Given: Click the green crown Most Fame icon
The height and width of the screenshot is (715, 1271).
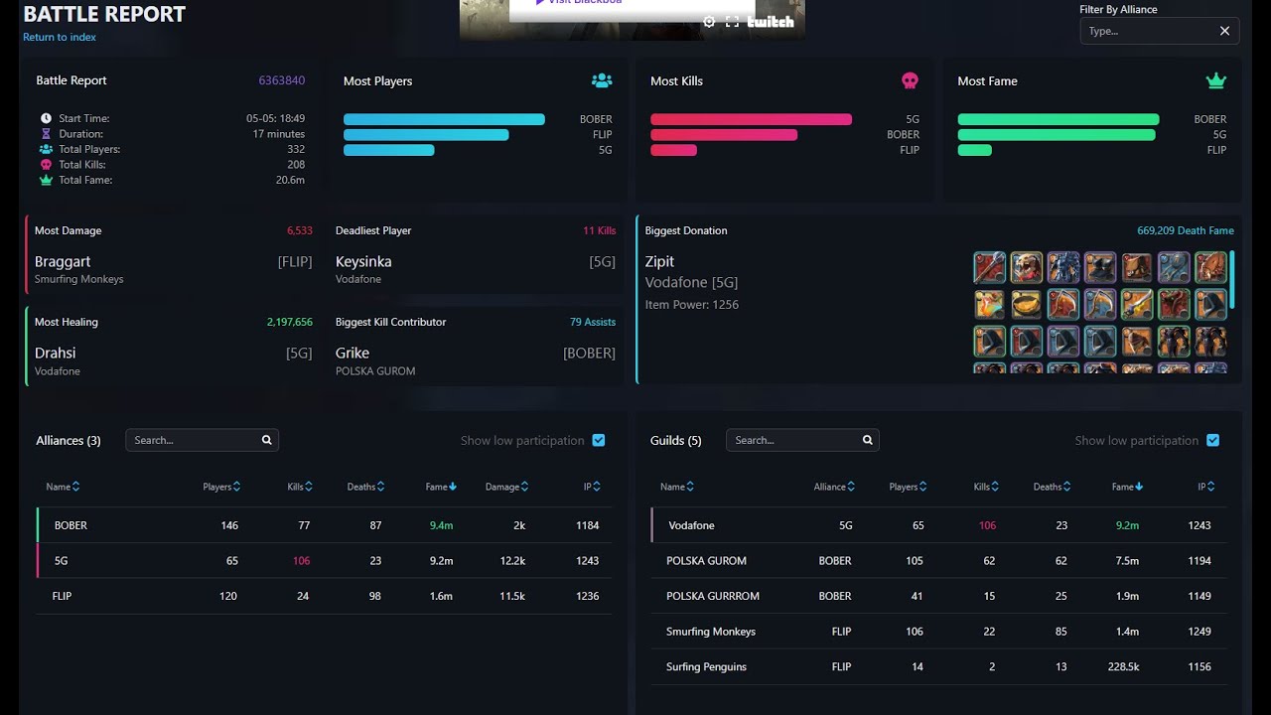Looking at the screenshot, I should click(x=1216, y=80).
